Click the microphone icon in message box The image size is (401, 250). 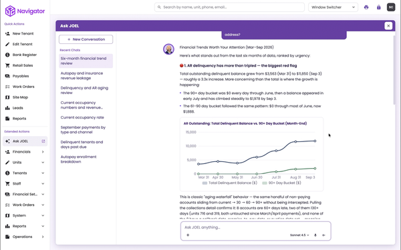pyautogui.click(x=315, y=235)
